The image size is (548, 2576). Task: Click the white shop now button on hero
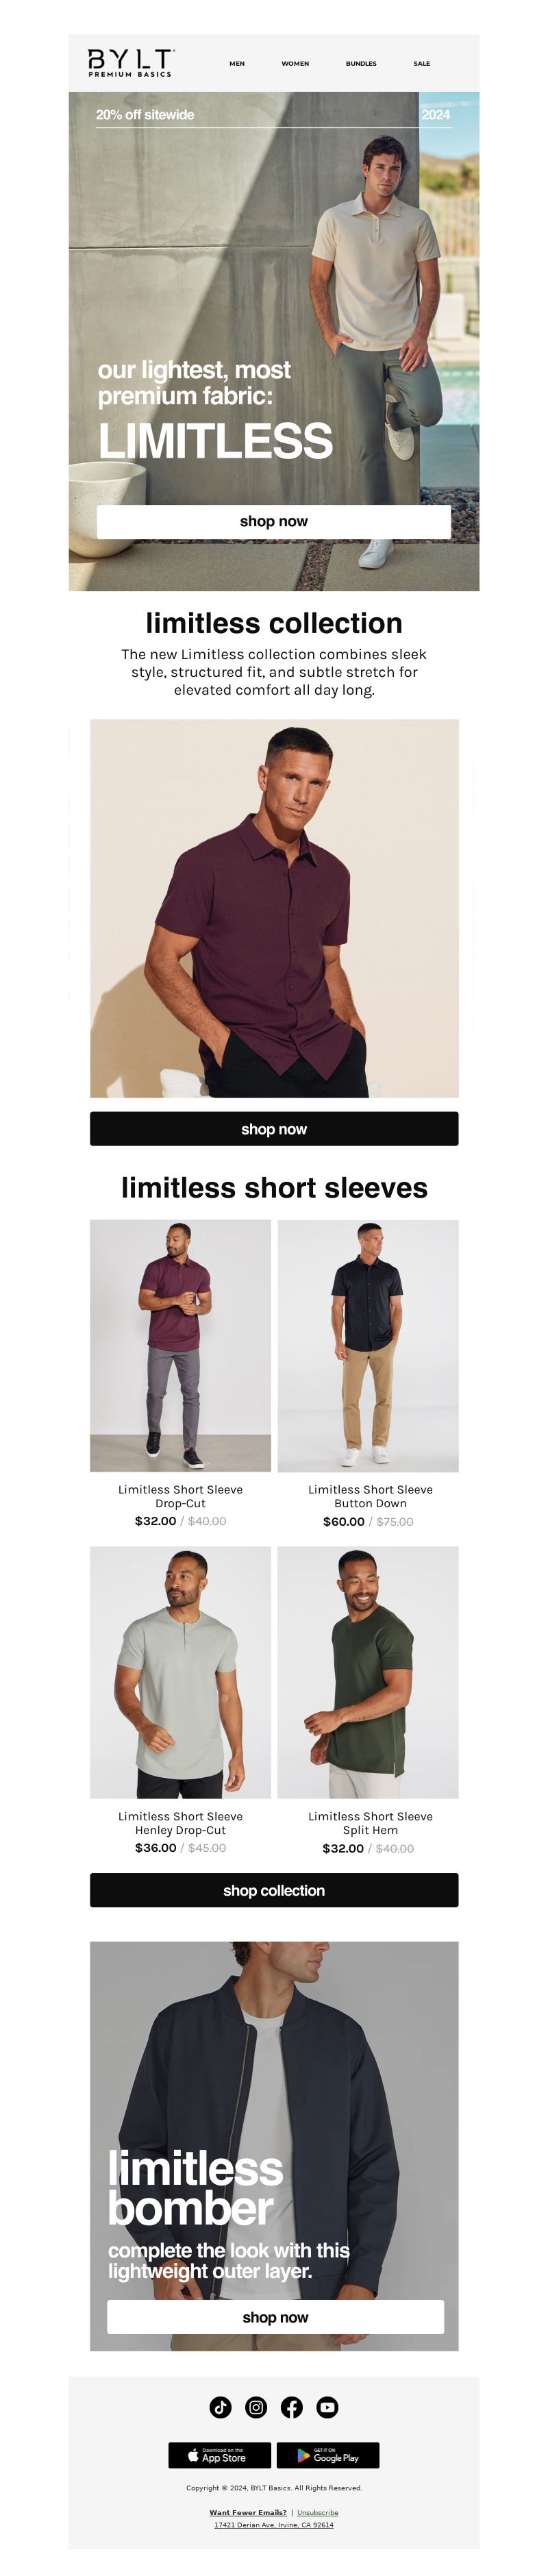click(274, 521)
